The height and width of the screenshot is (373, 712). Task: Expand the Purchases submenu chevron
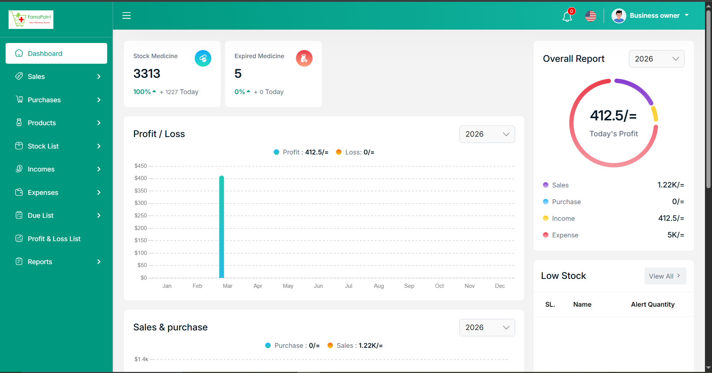pyautogui.click(x=99, y=100)
